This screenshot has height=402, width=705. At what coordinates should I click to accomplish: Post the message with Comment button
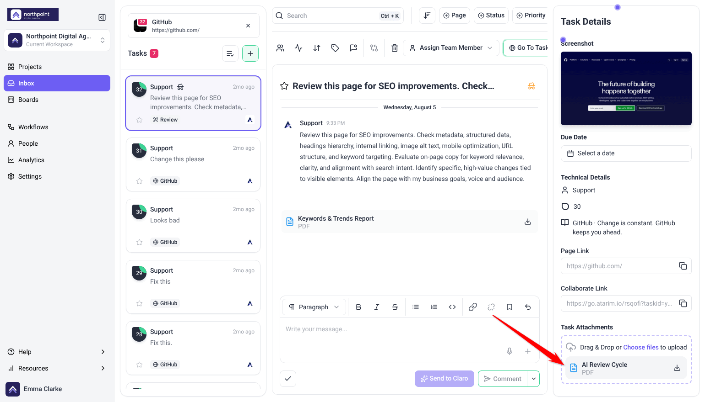503,379
